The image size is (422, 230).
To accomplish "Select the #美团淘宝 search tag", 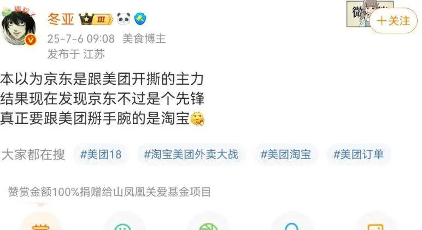I will [x=285, y=155].
